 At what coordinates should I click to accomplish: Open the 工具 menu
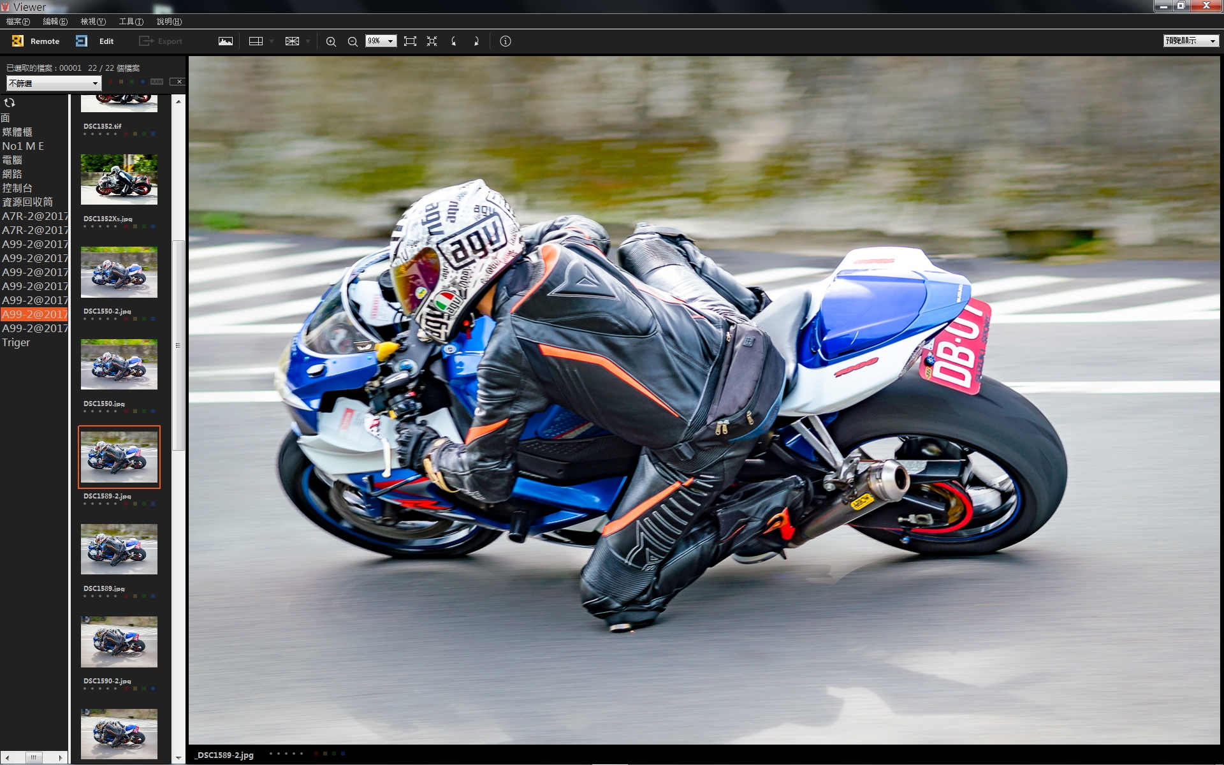pos(131,22)
